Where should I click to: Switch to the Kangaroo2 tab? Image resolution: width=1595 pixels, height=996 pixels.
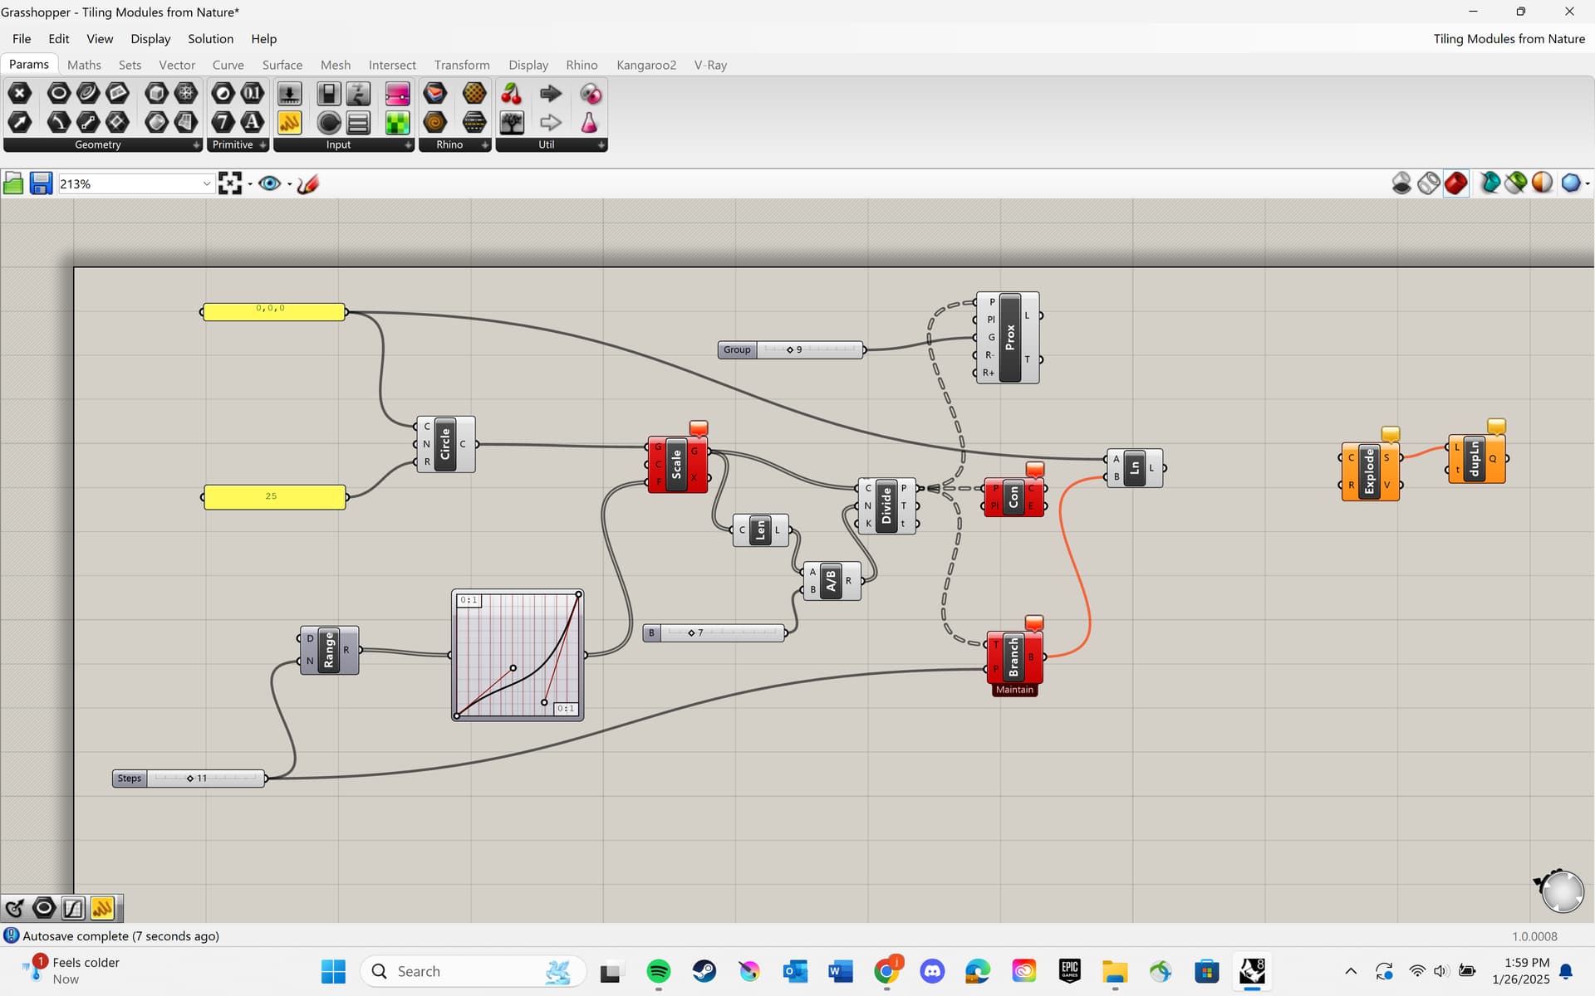646,65
